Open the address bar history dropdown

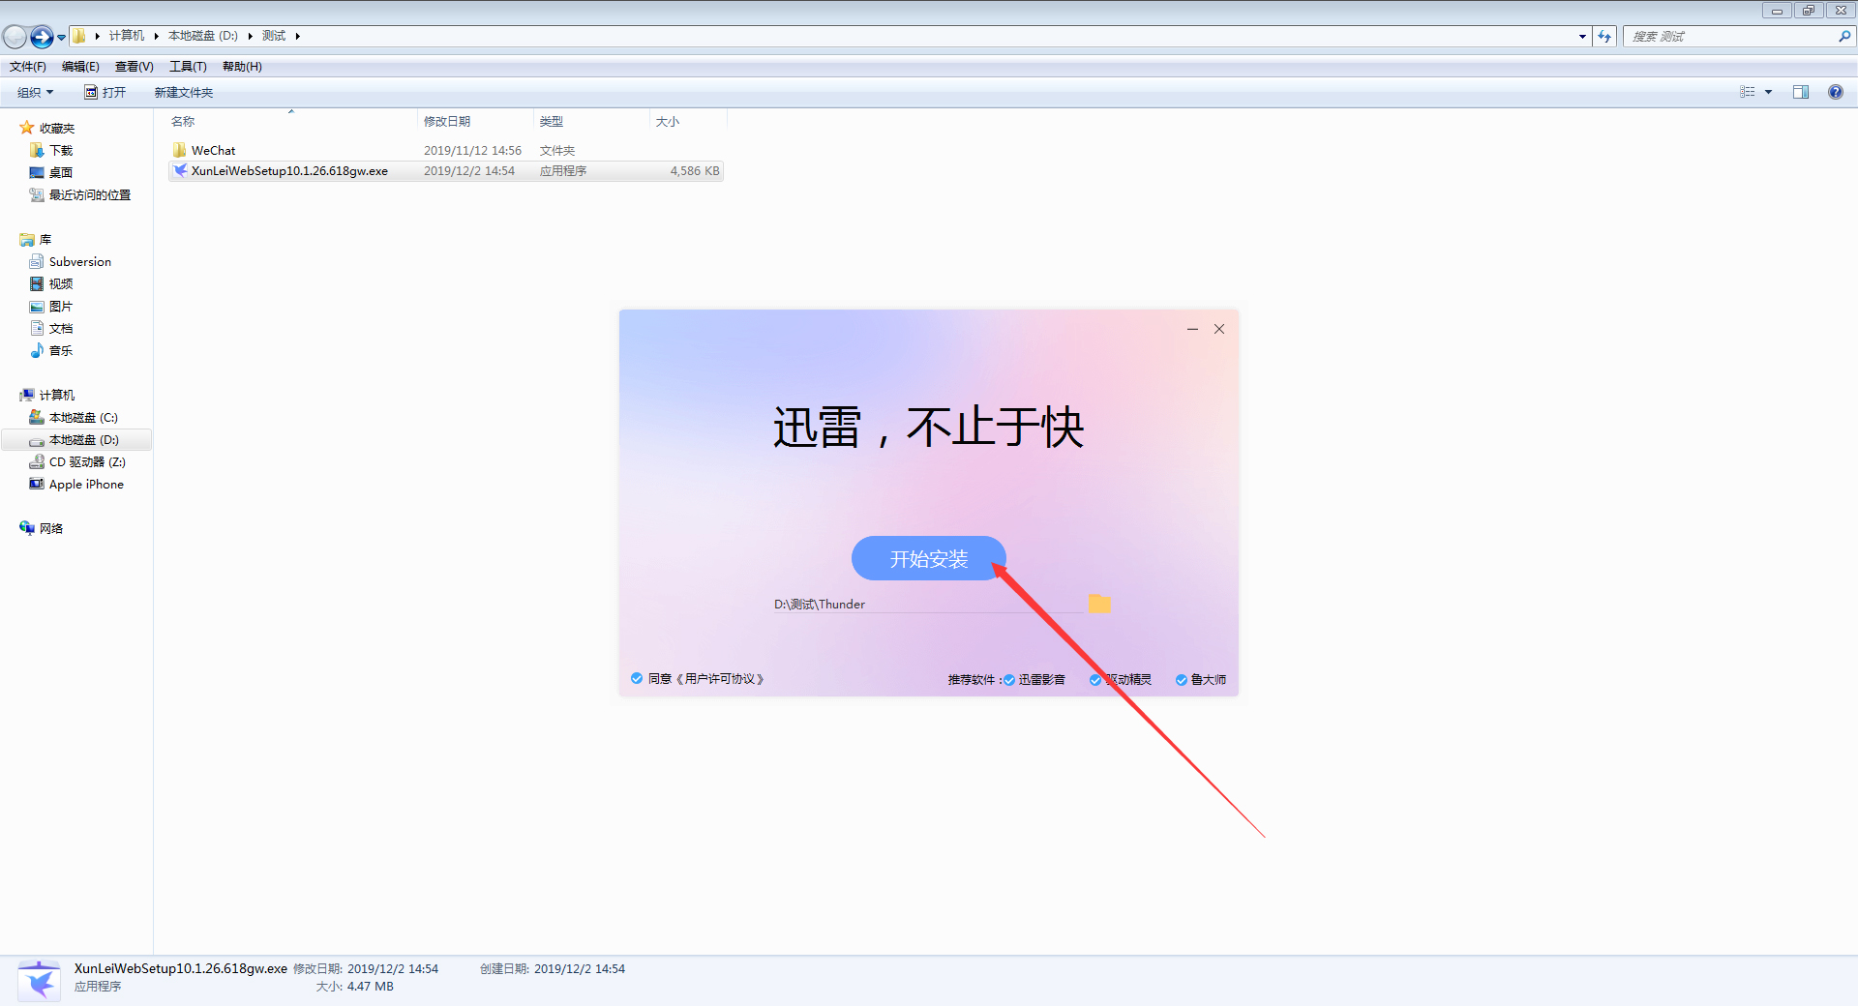click(1582, 36)
